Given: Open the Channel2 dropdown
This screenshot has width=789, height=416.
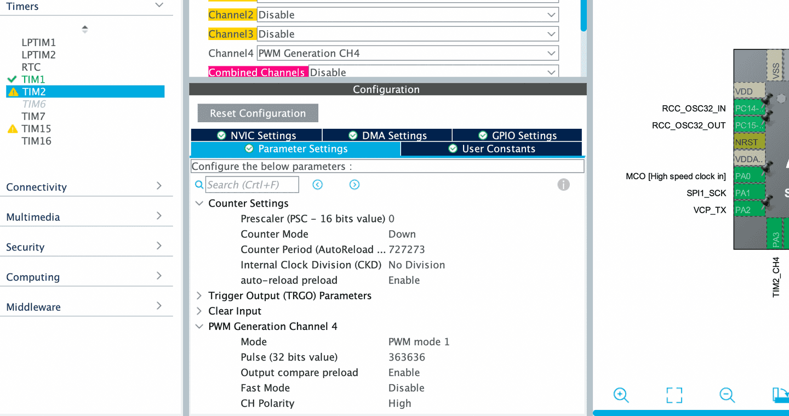Looking at the screenshot, I should coord(408,15).
